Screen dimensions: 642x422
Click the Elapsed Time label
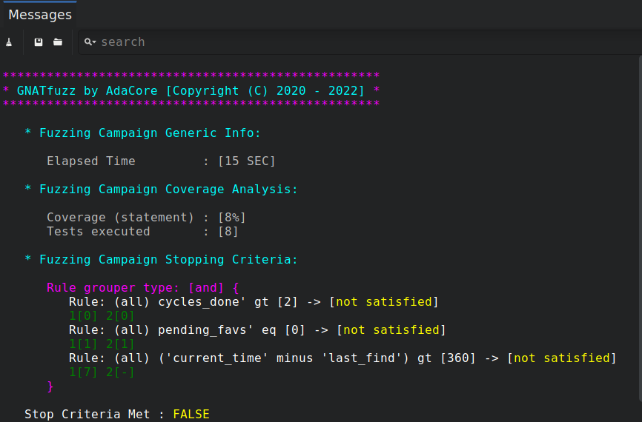coord(91,161)
